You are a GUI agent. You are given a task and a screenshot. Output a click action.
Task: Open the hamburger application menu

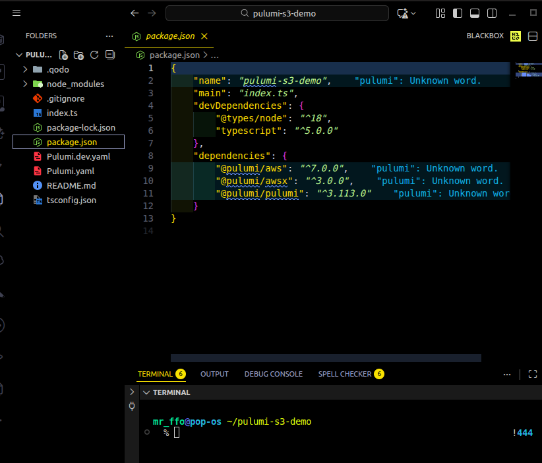(16, 13)
